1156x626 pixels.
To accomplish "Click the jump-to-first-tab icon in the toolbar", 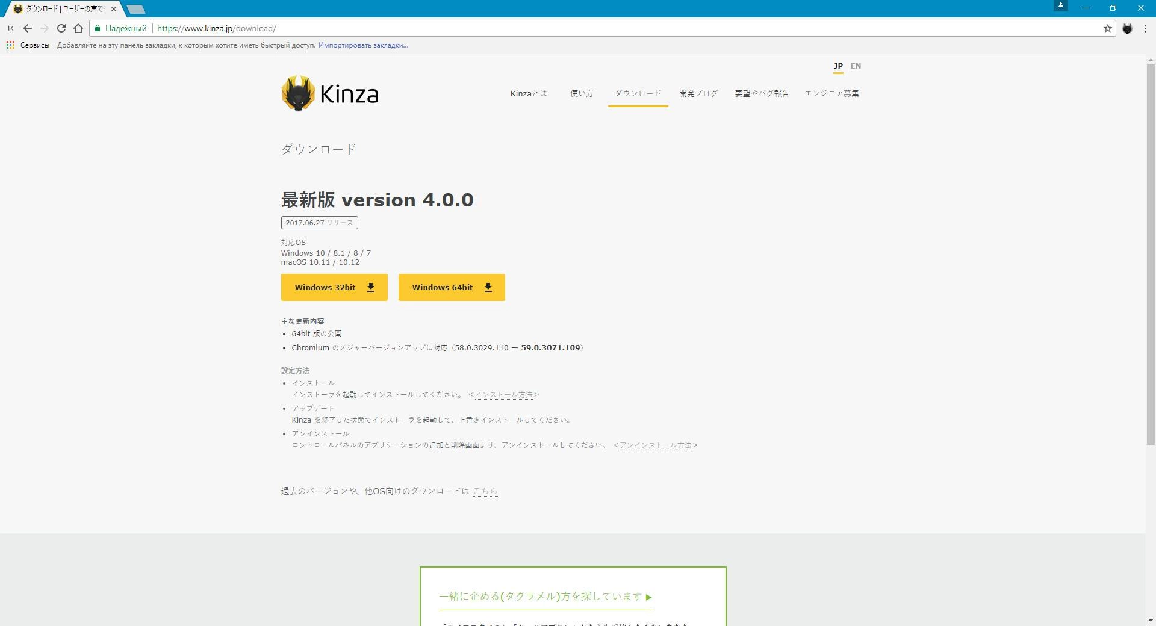I will point(11,28).
